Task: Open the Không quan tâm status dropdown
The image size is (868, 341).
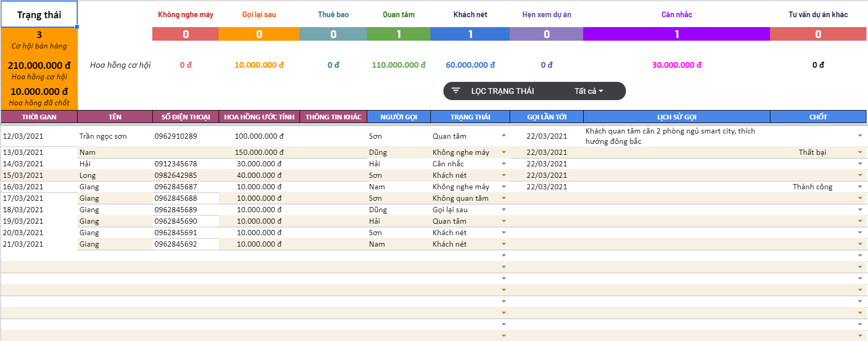Action: (503, 198)
